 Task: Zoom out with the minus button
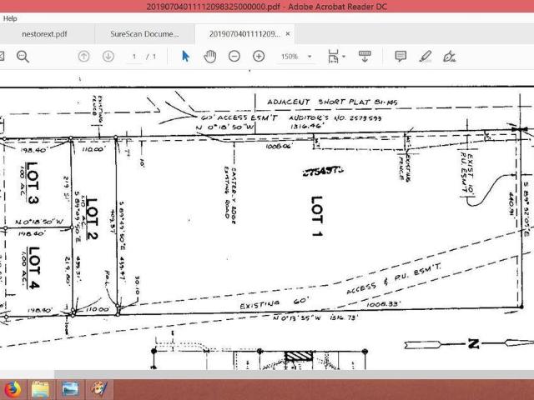234,57
